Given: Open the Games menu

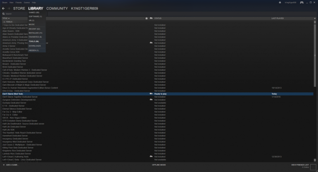Looking at the screenshot, I should tap(27, 2).
